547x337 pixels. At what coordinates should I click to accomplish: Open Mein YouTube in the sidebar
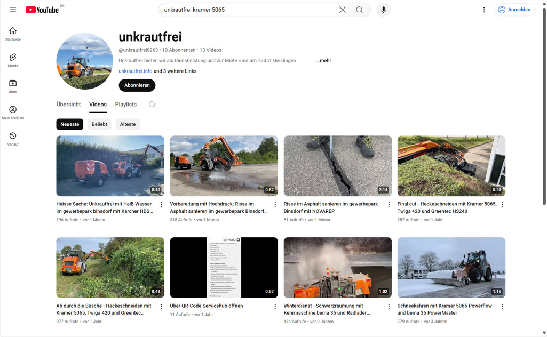coord(12,112)
